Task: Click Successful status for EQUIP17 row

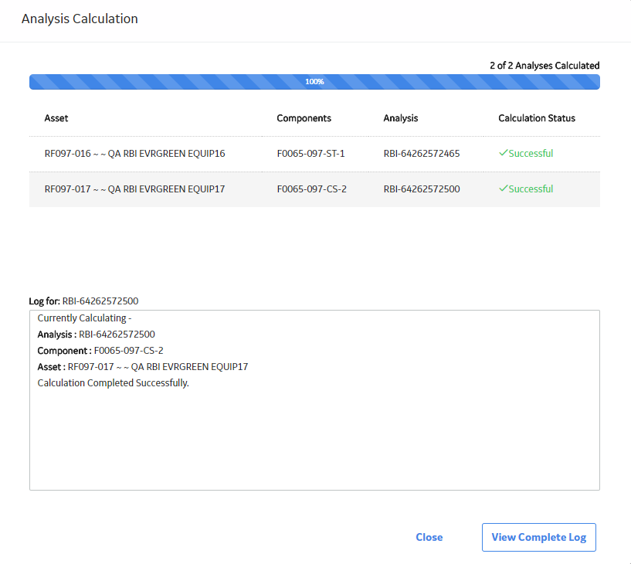Action: (531, 189)
